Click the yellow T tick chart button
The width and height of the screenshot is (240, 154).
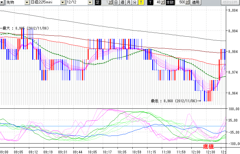pyautogui.click(x=141, y=2)
